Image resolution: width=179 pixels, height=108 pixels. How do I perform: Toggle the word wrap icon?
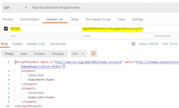(93, 54)
